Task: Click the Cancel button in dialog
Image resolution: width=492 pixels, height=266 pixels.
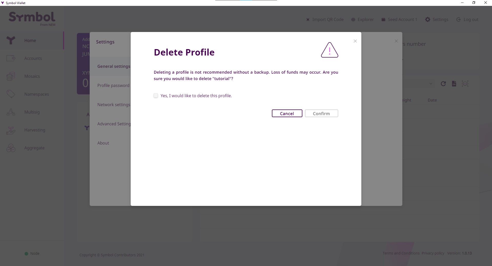Action: point(287,114)
